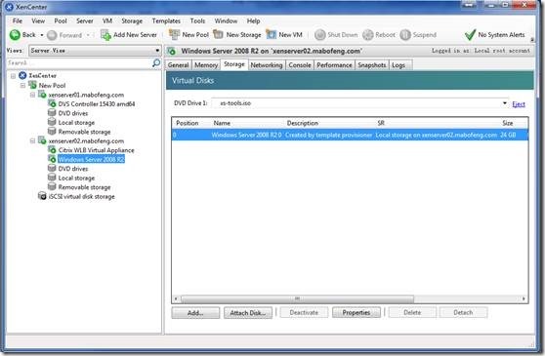The image size is (545, 356).
Task: Open the DVD Drive 1 dropdown
Action: tap(505, 103)
